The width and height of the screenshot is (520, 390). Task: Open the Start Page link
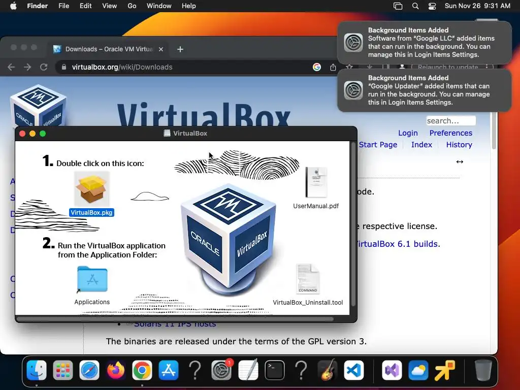pos(378,145)
